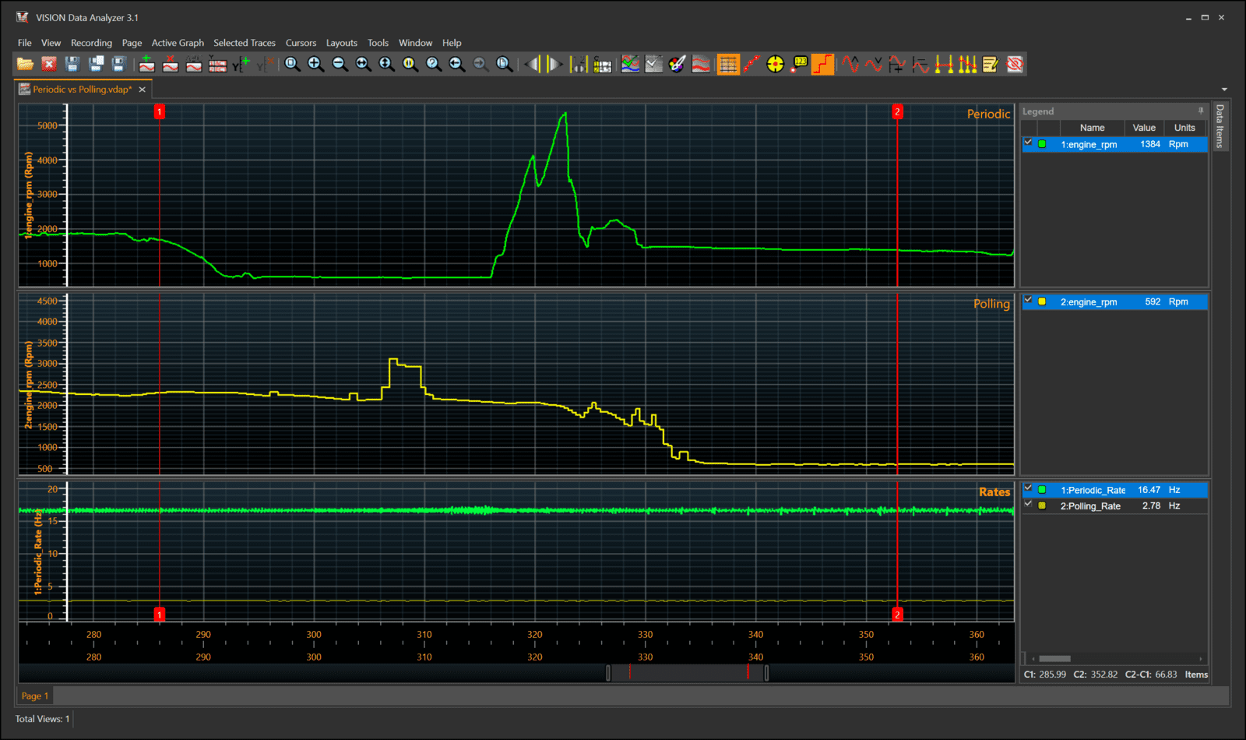Uncheck the 1:engine_rpm legend checkbox
This screenshot has height=740, width=1246.
[x=1028, y=143]
